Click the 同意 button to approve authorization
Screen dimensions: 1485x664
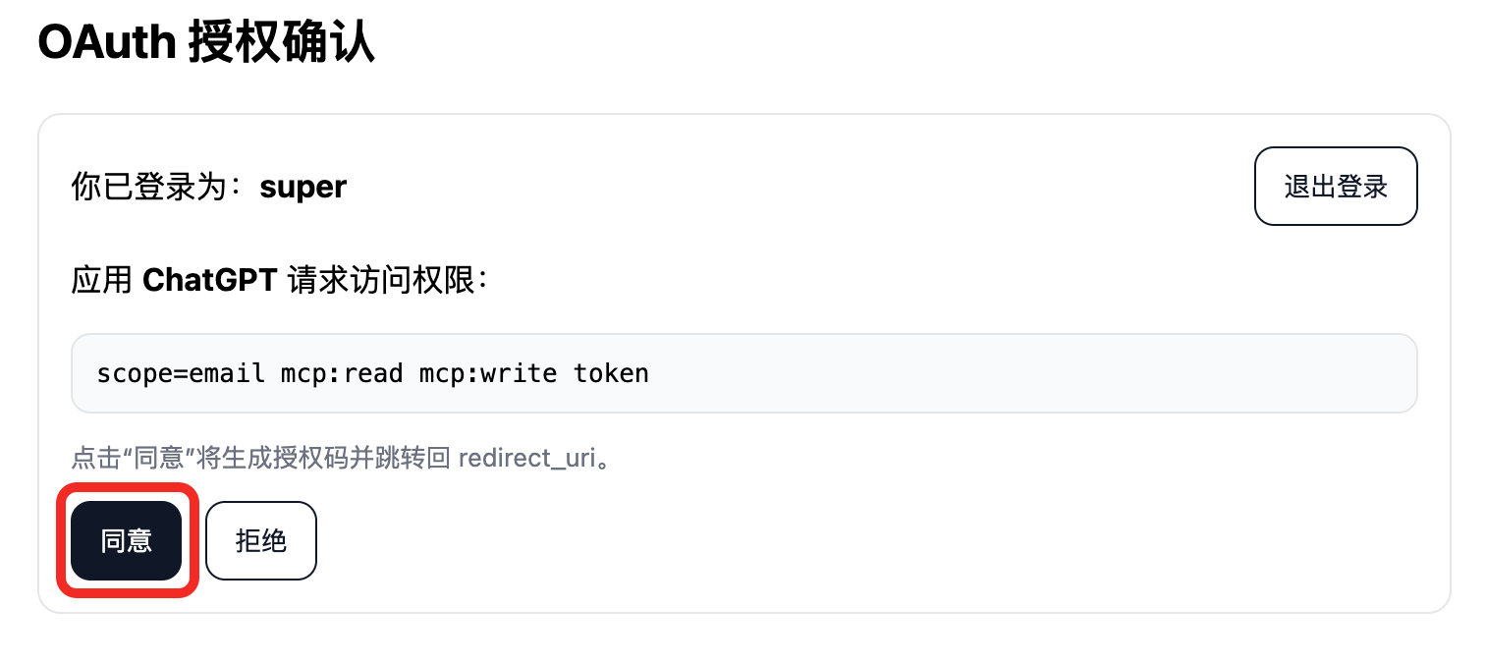pyautogui.click(x=126, y=539)
